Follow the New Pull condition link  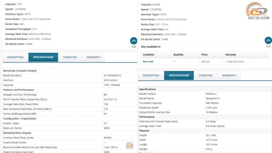[148, 62]
